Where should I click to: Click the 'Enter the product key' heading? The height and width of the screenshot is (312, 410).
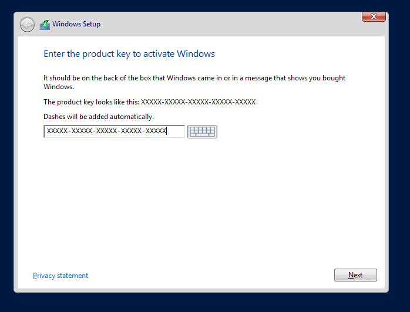(x=129, y=54)
